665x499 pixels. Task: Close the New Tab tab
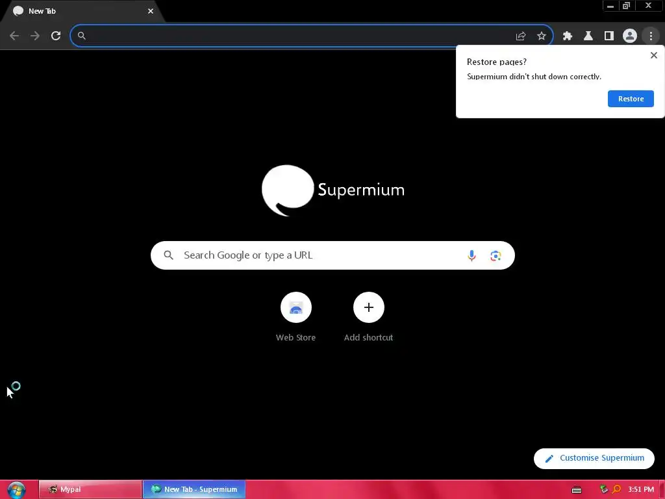pyautogui.click(x=151, y=11)
